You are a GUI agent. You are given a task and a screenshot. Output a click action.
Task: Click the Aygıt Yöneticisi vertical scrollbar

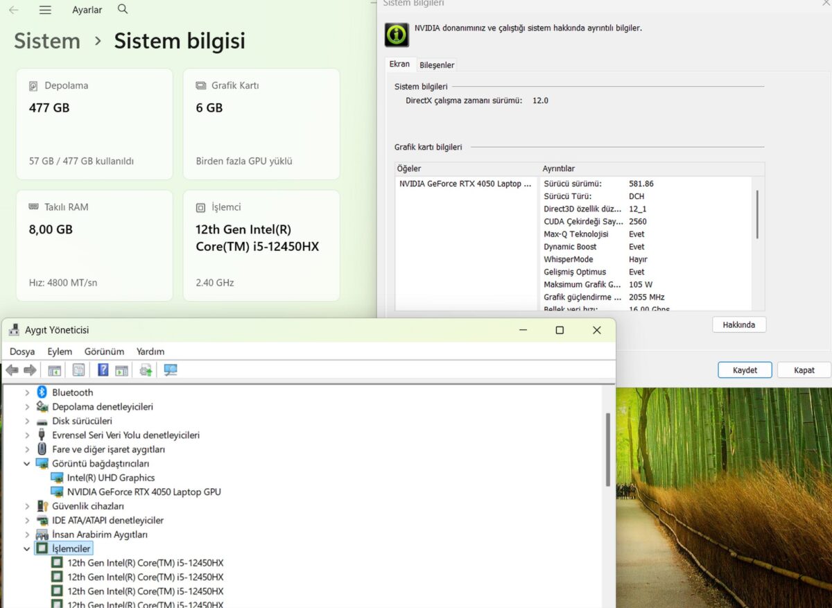click(608, 449)
